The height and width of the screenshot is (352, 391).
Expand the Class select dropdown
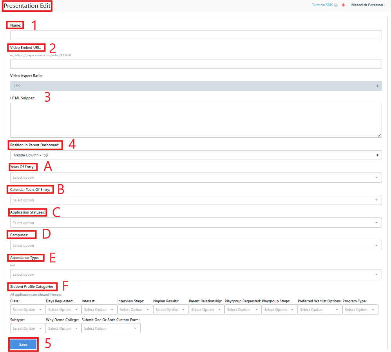pyautogui.click(x=27, y=309)
